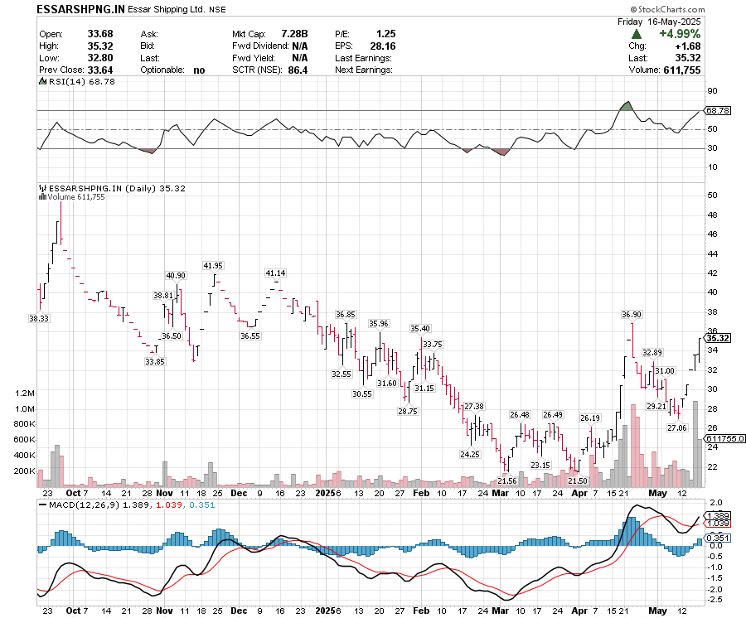This screenshot has height=618, width=746.
Task: Click the RSI current value tag 68.78
Action: pyautogui.click(x=718, y=110)
